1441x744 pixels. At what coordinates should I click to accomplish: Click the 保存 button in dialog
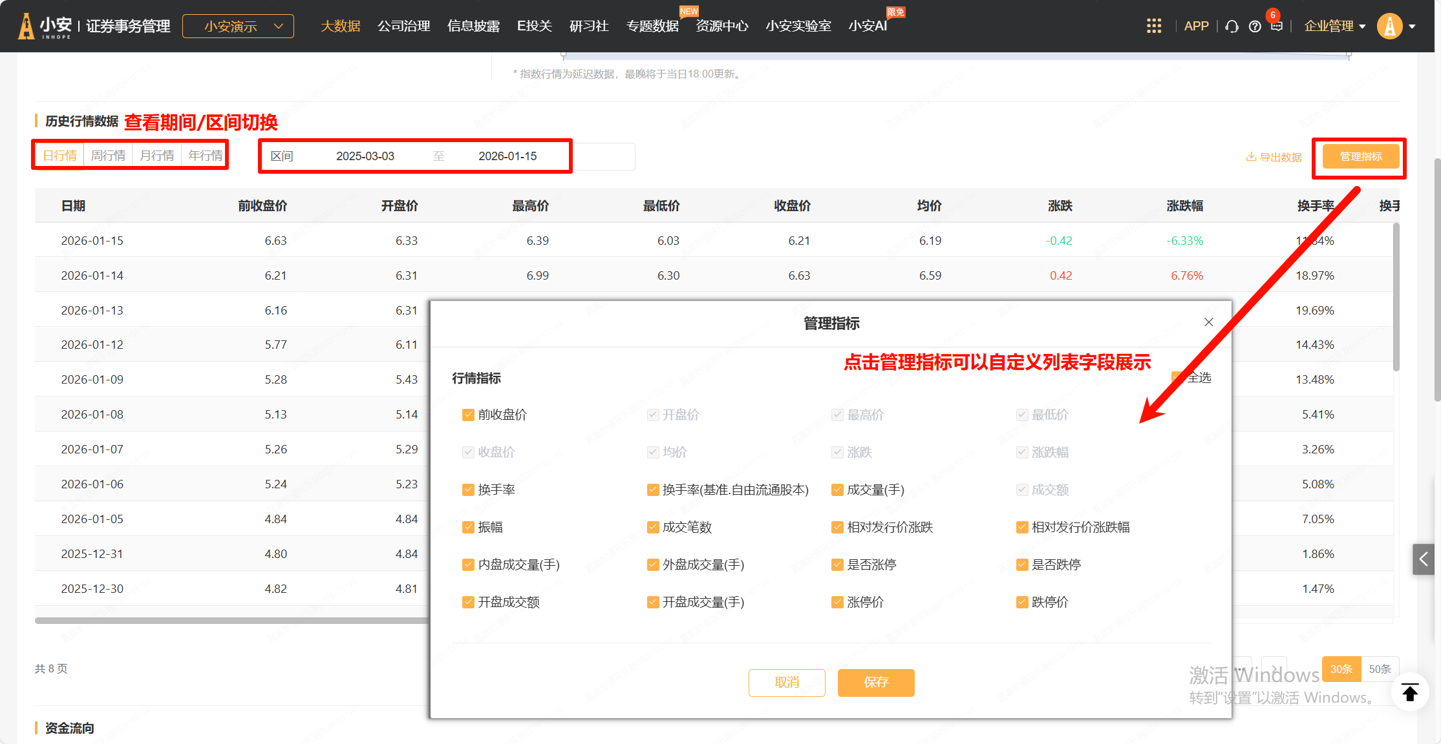coord(875,683)
